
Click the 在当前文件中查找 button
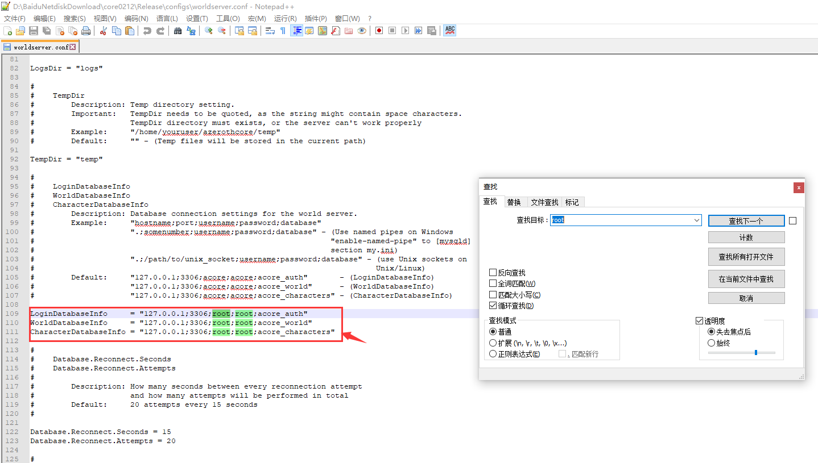coord(746,279)
